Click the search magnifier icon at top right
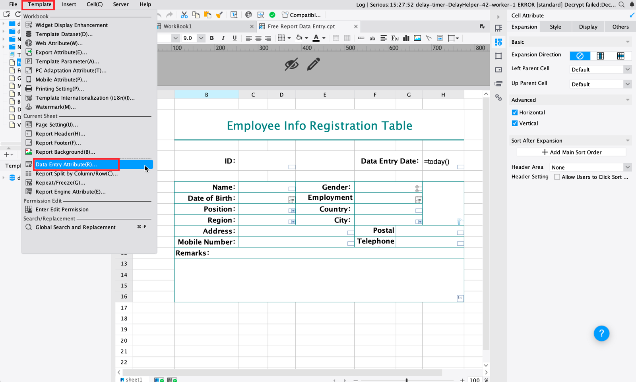The width and height of the screenshot is (636, 382). pos(622,4)
